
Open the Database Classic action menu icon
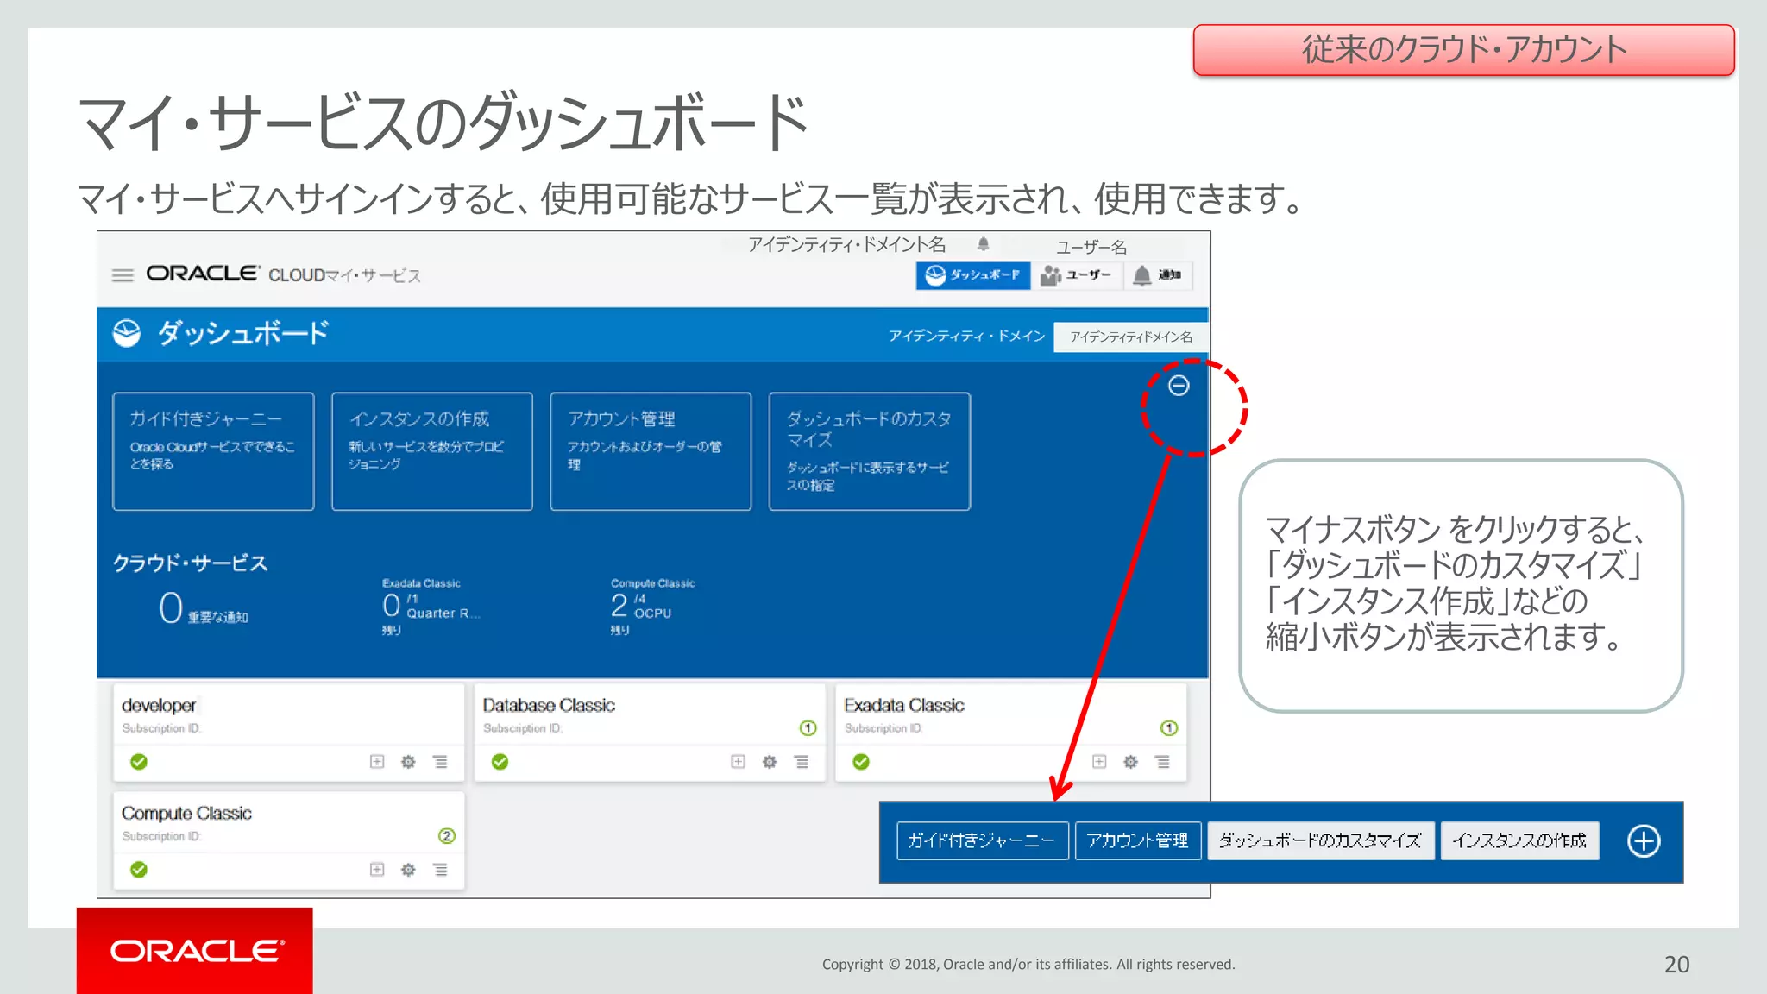pos(802,761)
